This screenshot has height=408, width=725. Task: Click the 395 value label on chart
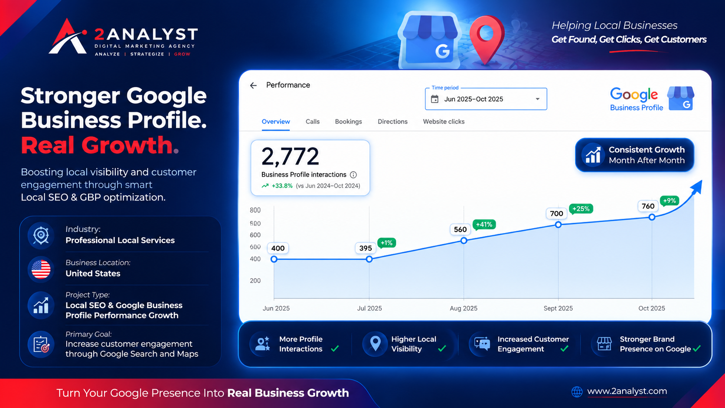click(366, 248)
